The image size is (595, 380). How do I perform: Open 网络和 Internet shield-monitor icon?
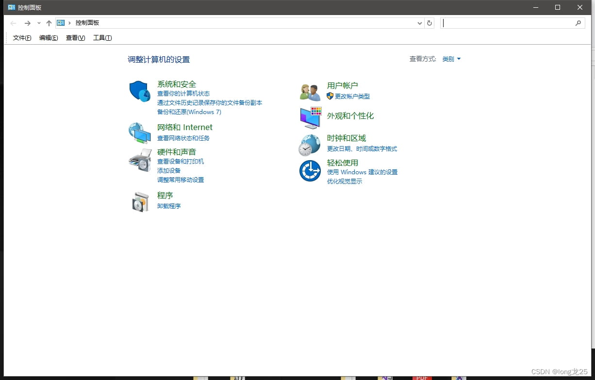coord(140,132)
